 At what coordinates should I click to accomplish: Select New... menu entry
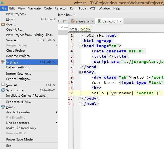point(29,19)
